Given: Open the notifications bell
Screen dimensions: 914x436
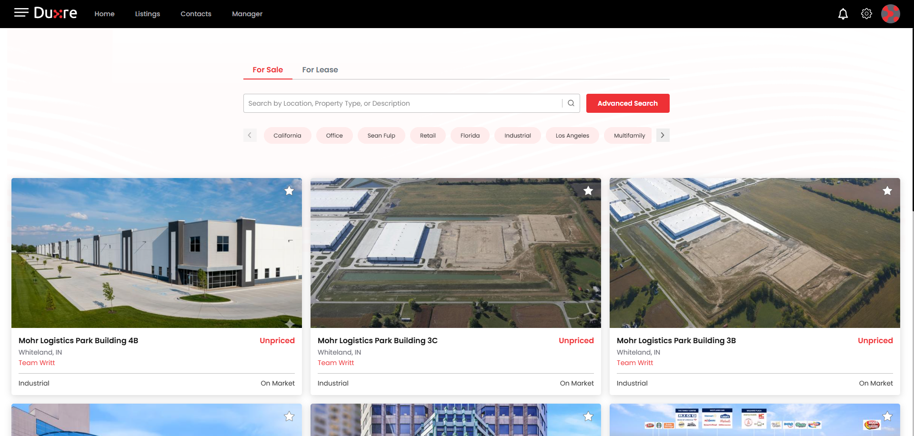Looking at the screenshot, I should tap(843, 14).
